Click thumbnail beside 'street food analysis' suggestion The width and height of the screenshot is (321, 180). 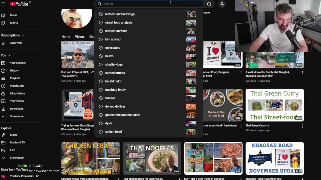click(191, 23)
